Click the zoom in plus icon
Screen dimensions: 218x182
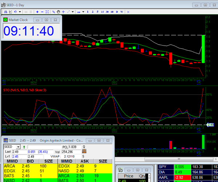click(37, 12)
